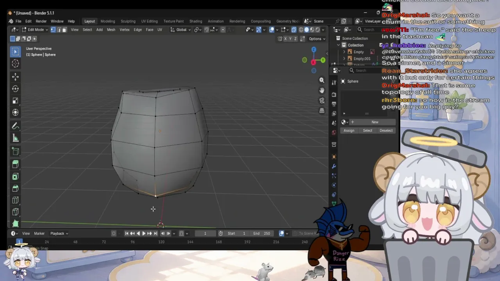Switch to the UV Editing workspace tab

tap(150, 21)
